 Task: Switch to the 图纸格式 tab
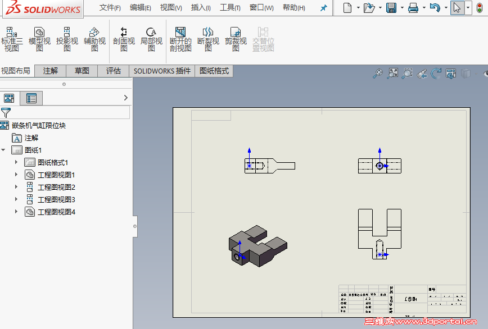click(214, 71)
